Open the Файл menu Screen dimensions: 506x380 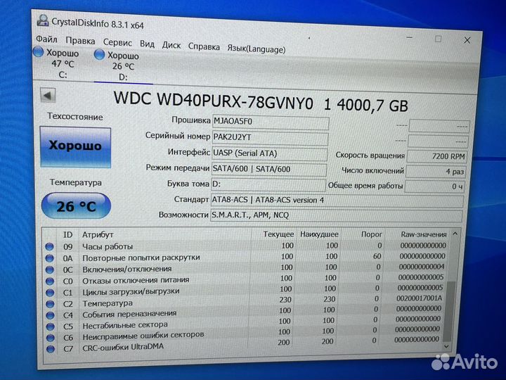click(x=46, y=39)
